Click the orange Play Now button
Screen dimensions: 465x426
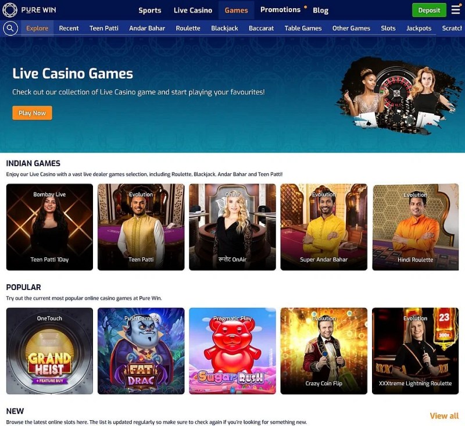32,113
